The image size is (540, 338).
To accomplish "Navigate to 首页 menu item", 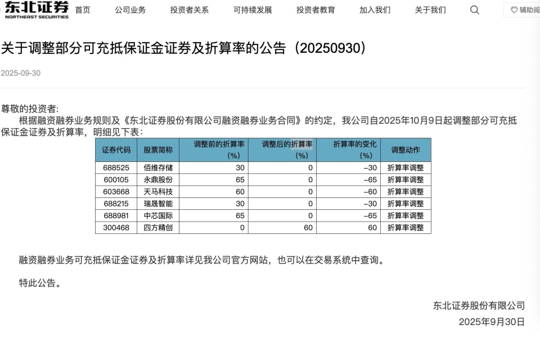I will click(x=83, y=10).
